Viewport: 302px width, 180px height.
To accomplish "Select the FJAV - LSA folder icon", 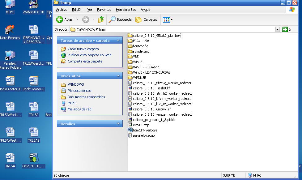I will click(x=130, y=41).
